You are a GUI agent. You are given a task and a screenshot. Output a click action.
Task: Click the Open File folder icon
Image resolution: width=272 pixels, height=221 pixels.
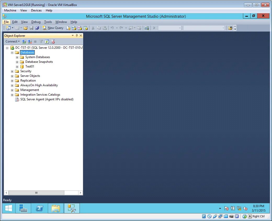[x=26, y=28]
